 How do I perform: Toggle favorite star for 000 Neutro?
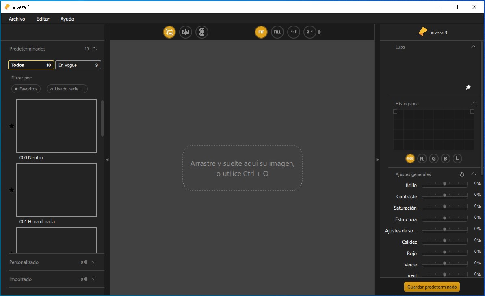pyautogui.click(x=12, y=126)
